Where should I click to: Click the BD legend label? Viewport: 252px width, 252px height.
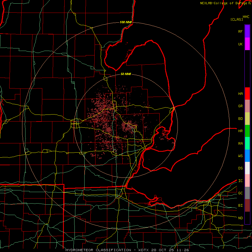[240, 119]
